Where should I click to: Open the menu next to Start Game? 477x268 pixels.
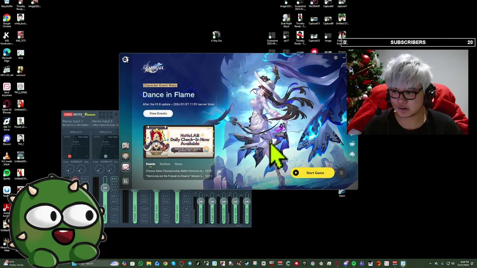[x=341, y=173]
